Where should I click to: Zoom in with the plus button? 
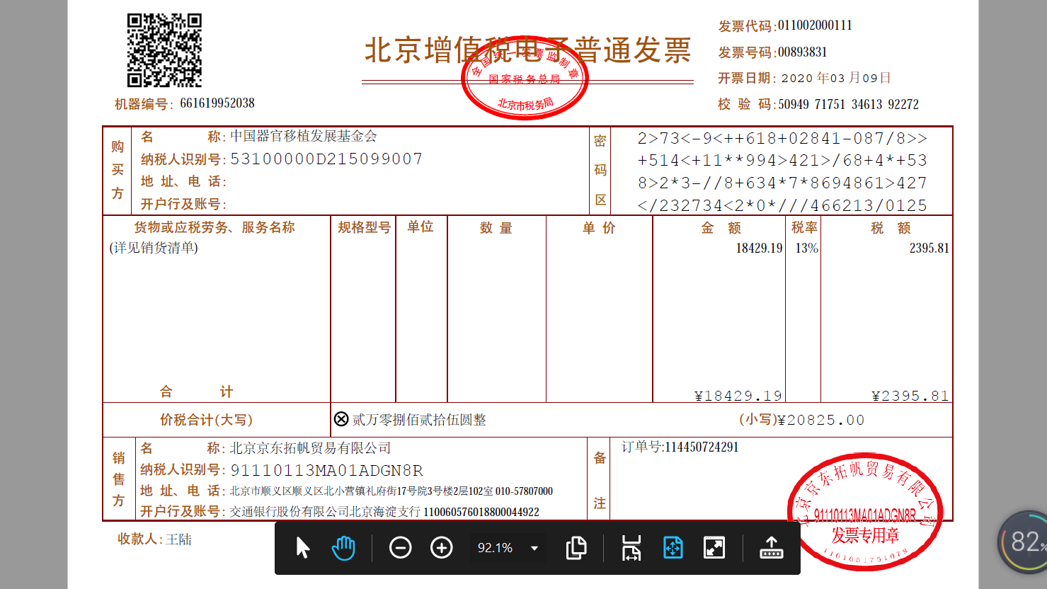pyautogui.click(x=442, y=548)
